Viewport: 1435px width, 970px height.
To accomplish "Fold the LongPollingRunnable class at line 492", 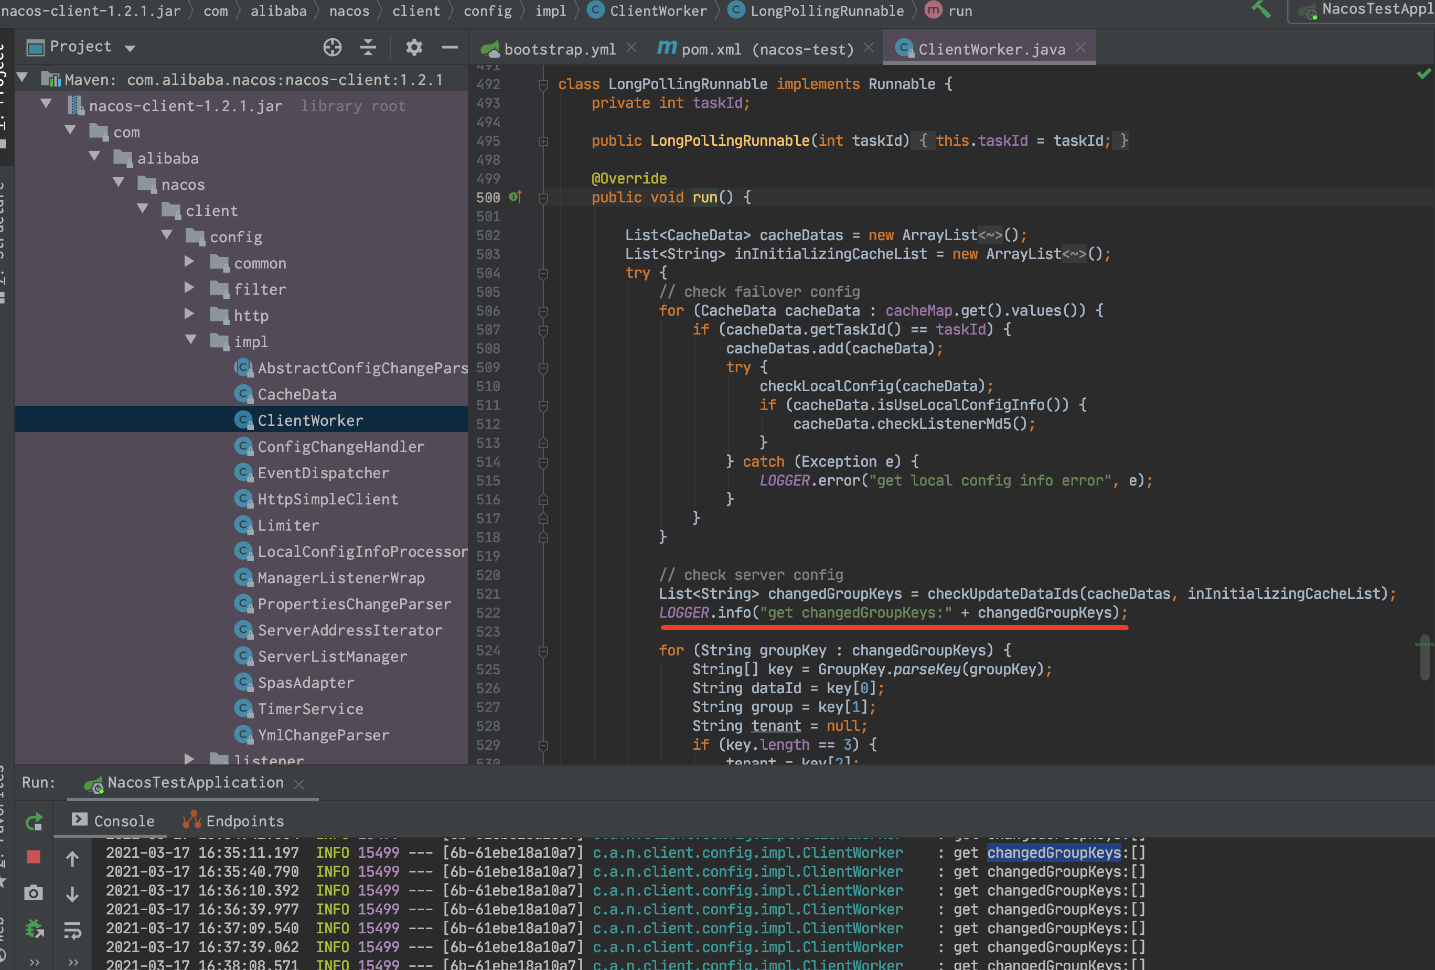I will (x=543, y=84).
